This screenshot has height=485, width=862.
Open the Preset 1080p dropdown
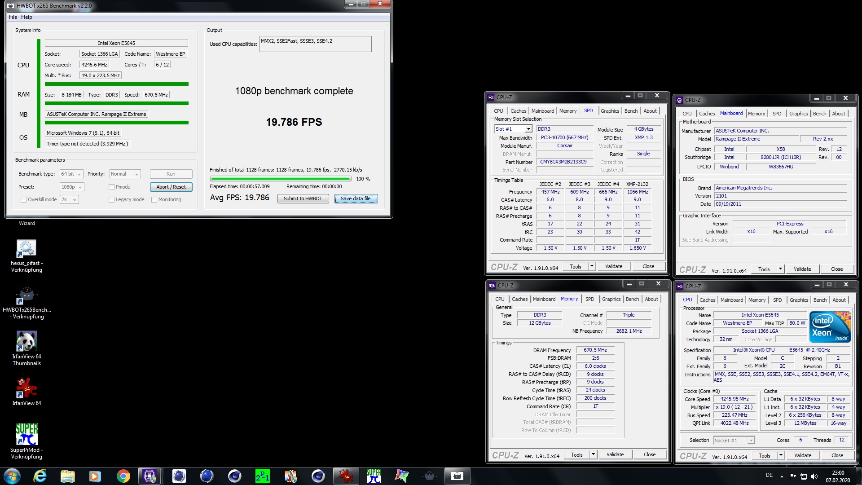[72, 187]
